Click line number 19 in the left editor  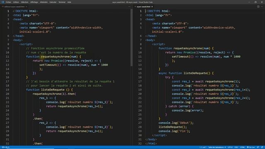(x=7, y=90)
